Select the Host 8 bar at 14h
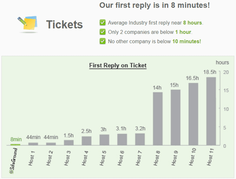Screen dimensions: 236x179 158,119
